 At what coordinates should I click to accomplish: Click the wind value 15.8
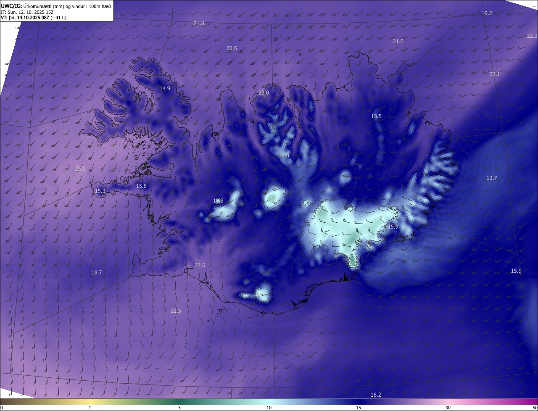coord(141,186)
